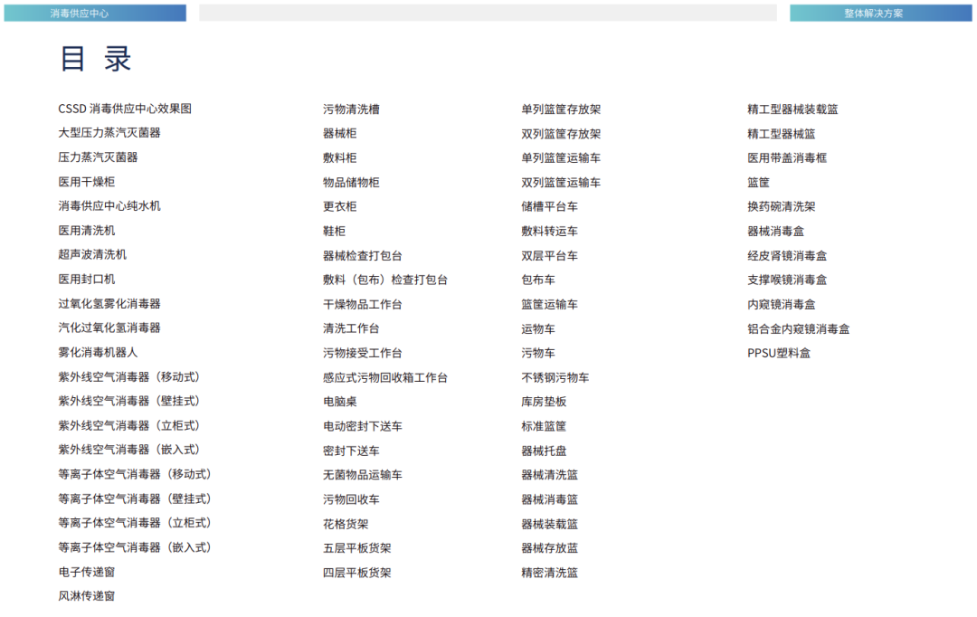Click 器械检查打包台 in the list
Viewport: 977px width, 617px height.
(361, 254)
